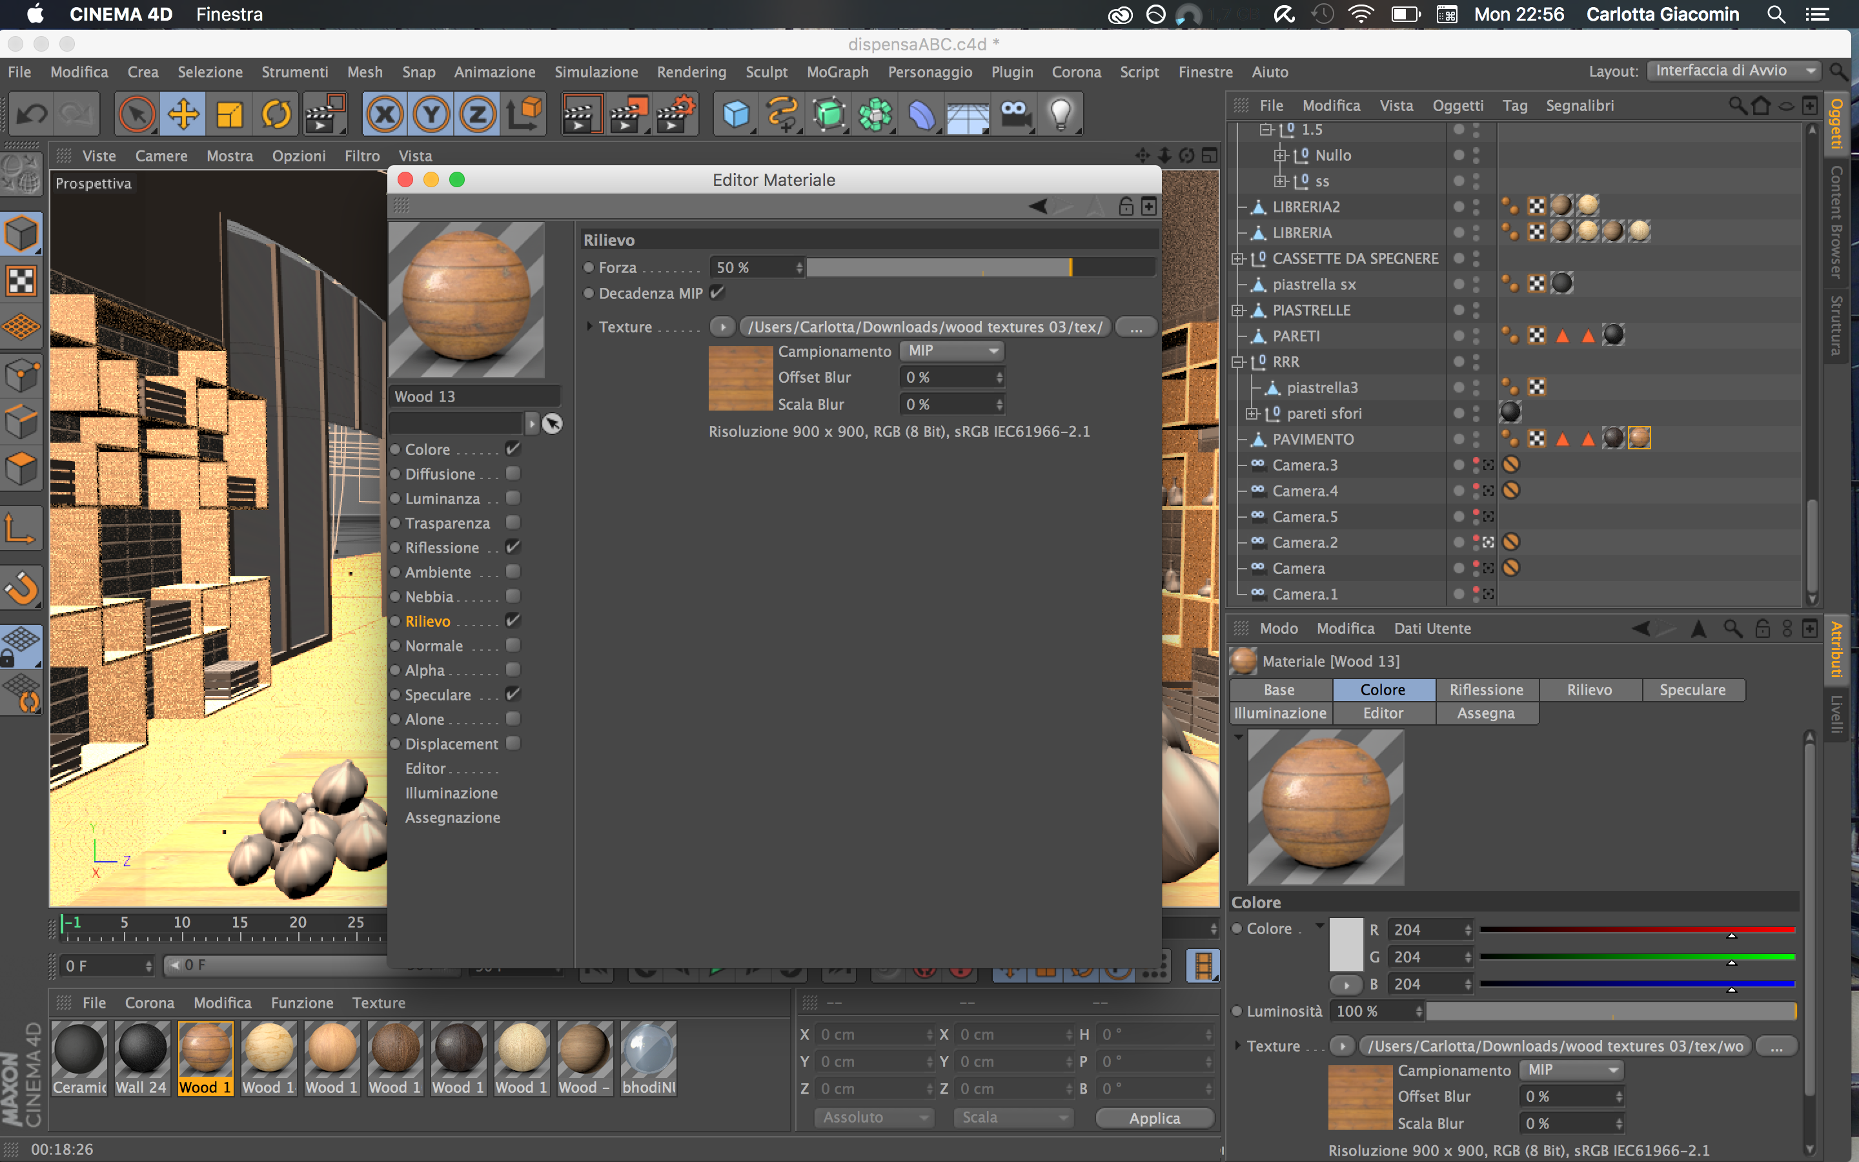1859x1162 pixels.
Task: Toggle the X axis lock icon
Action: click(x=385, y=114)
